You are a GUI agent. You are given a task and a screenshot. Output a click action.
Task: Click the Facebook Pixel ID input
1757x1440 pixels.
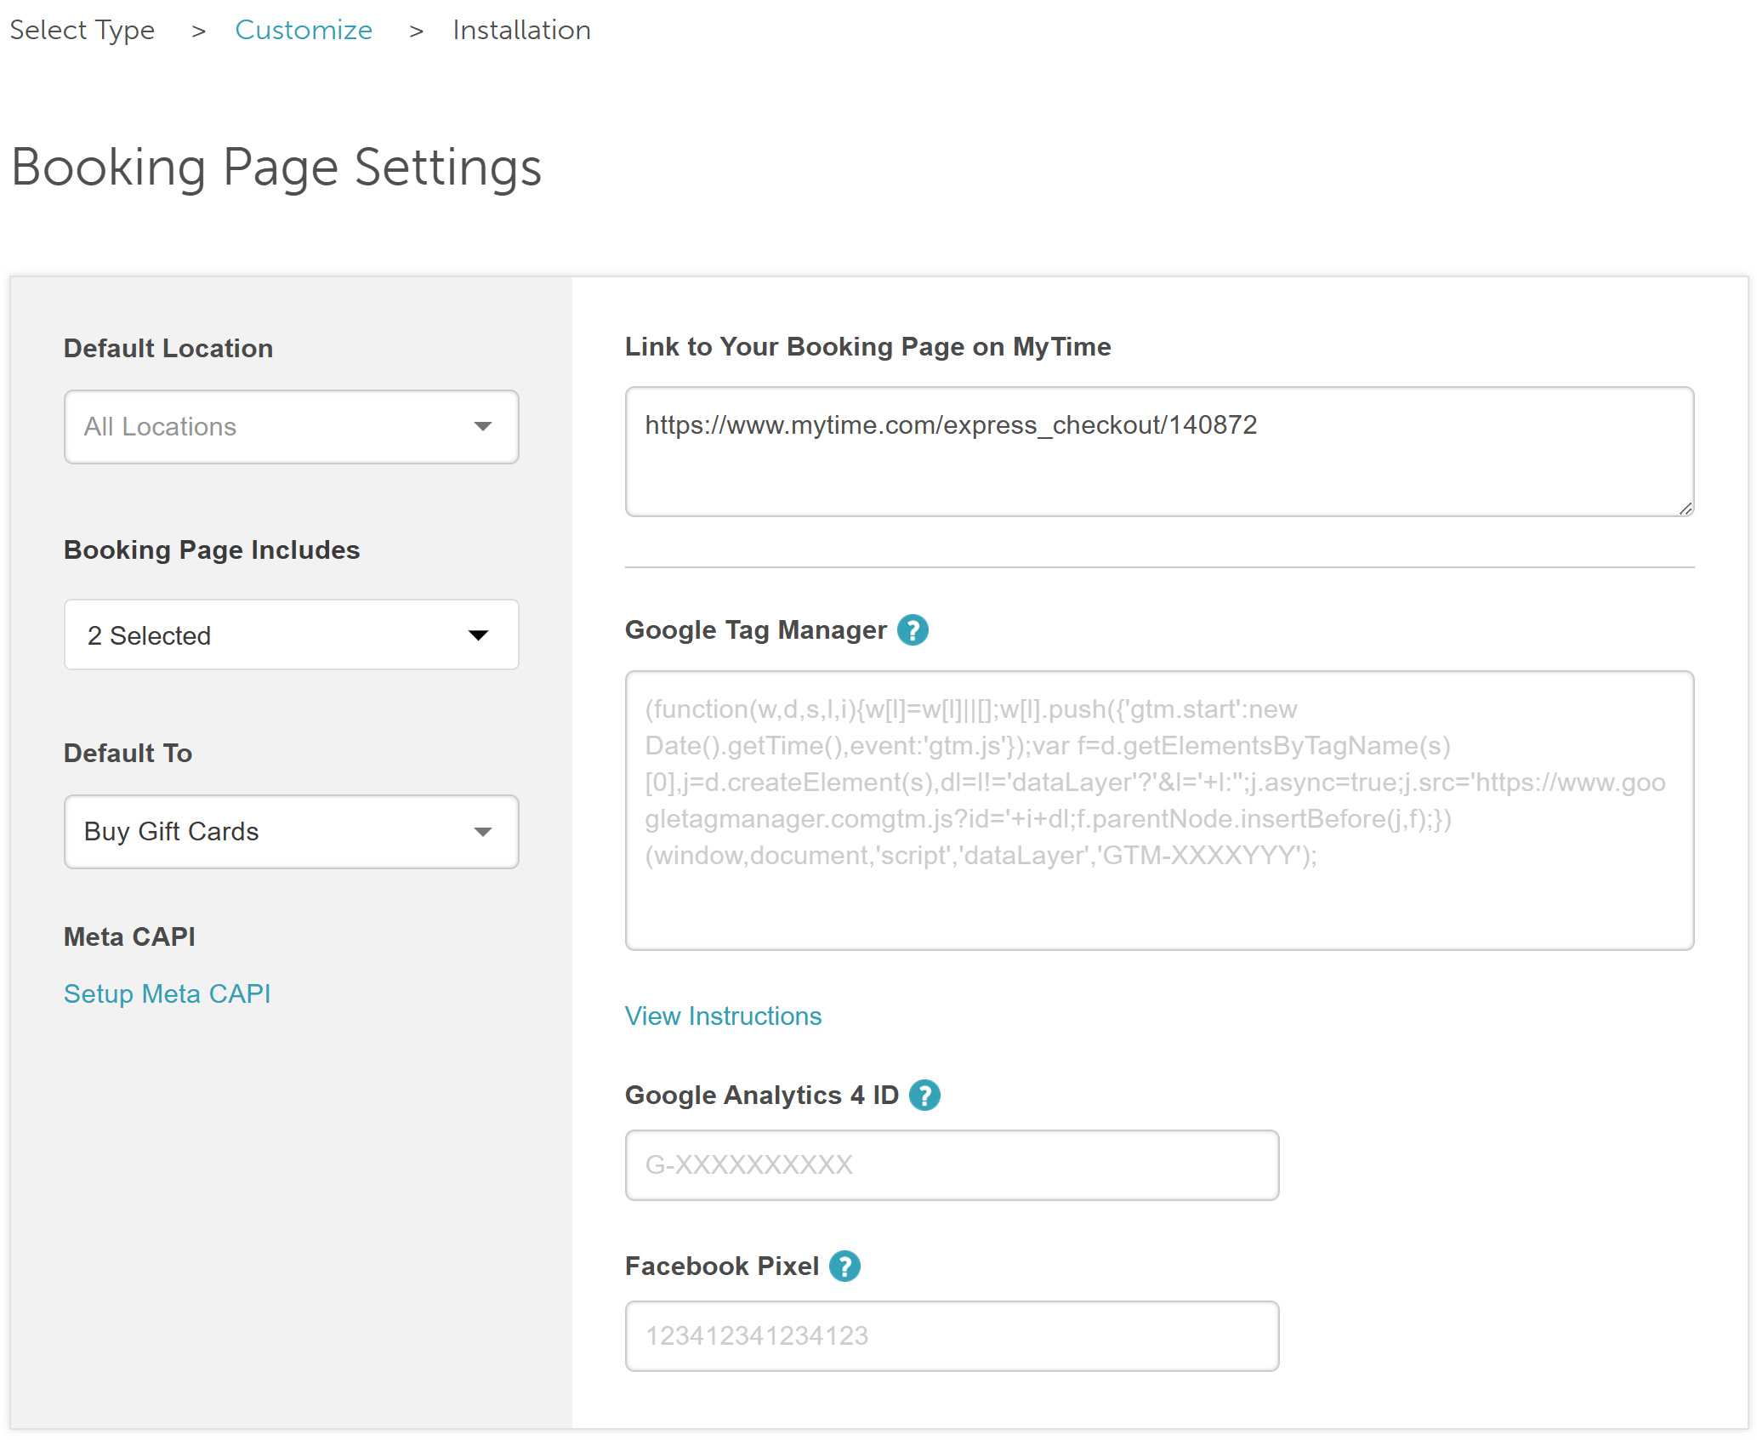pyautogui.click(x=952, y=1336)
